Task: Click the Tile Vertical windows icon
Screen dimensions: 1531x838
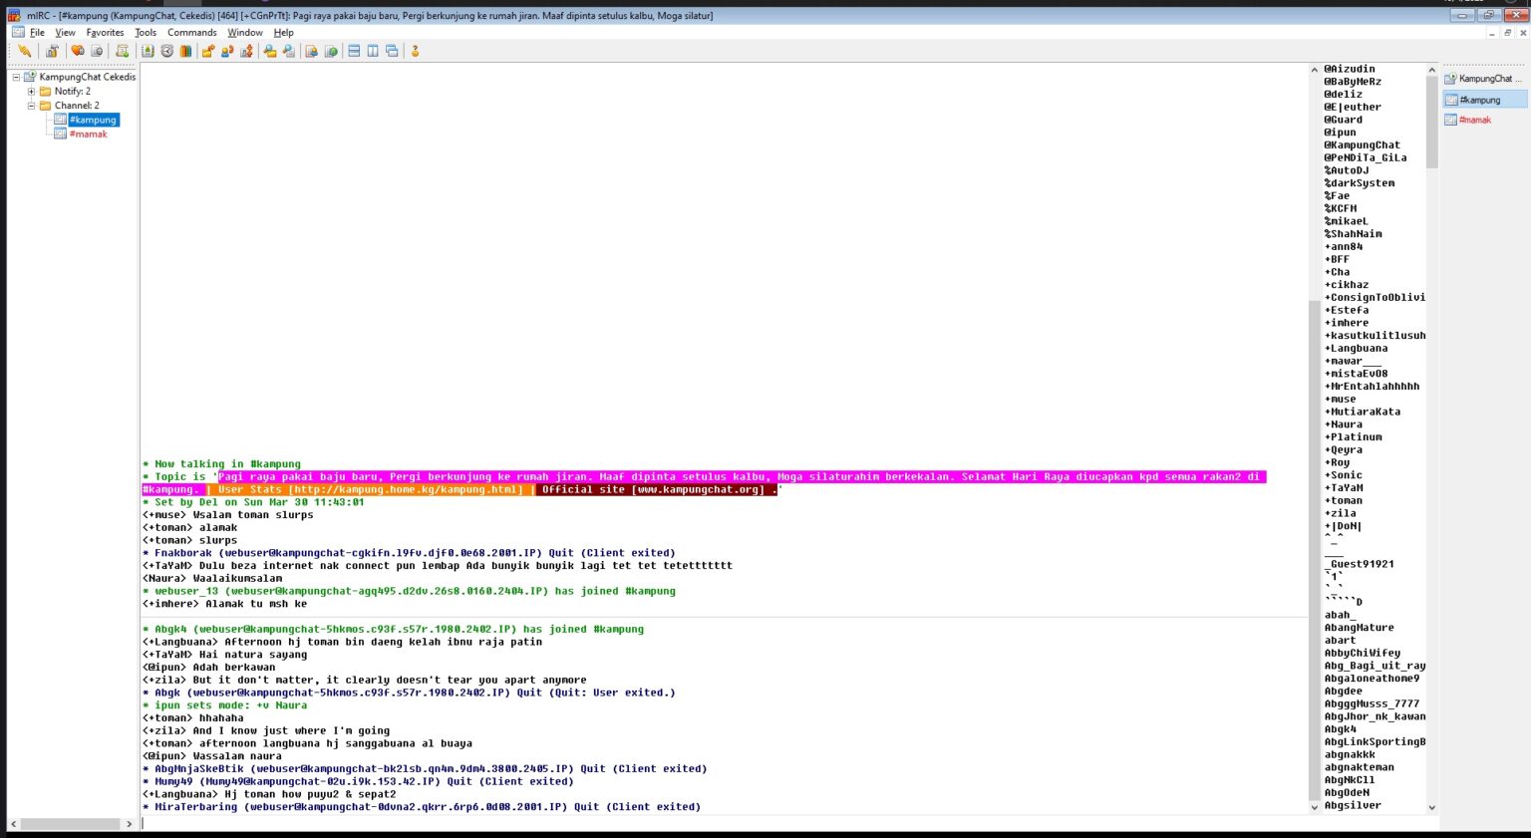Action: [373, 51]
